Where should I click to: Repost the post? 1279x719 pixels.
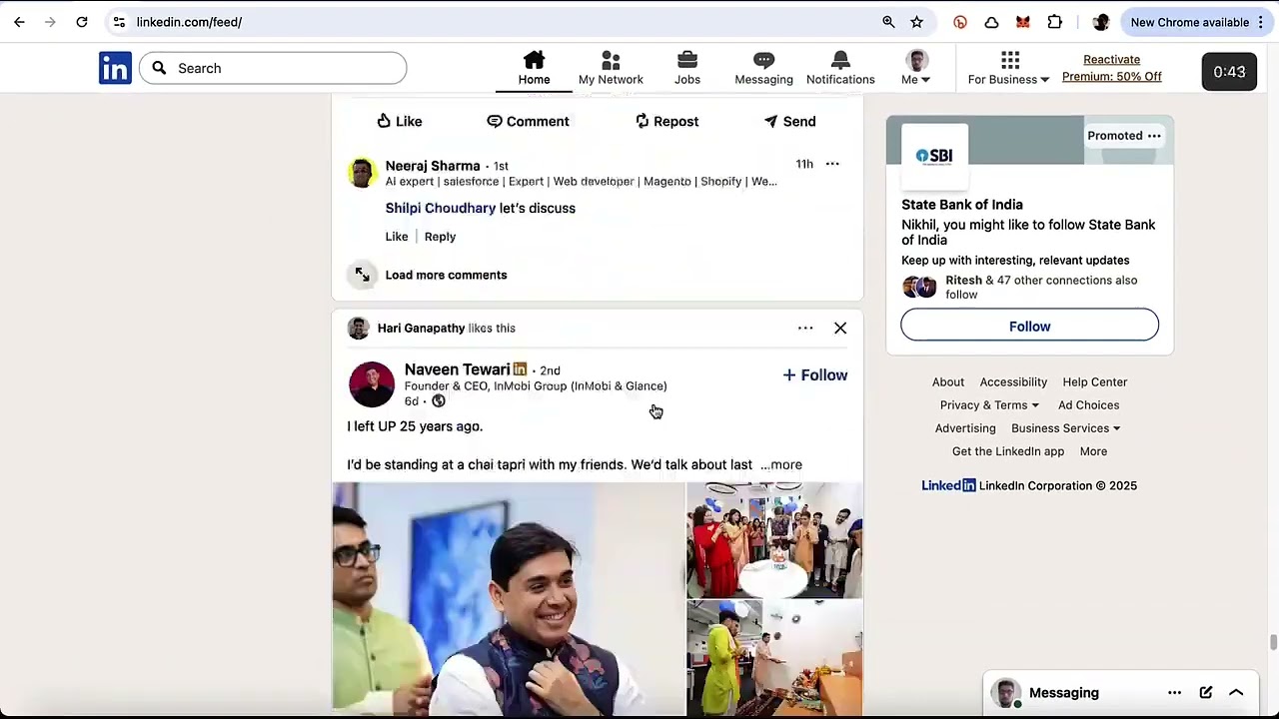[x=666, y=121]
